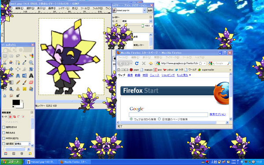The width and height of the screenshot is (264, 165).
Task: Click foreground color black swatch
Action: pyautogui.click(x=16, y=102)
